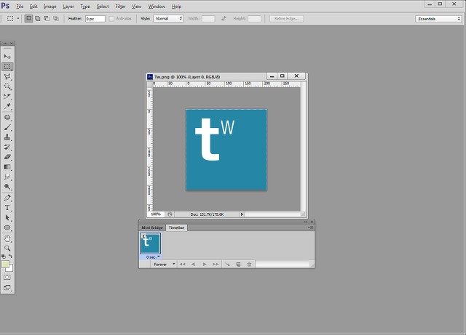466x335 pixels.
Task: Collapse the Timeline panel group
Action: tap(306, 222)
